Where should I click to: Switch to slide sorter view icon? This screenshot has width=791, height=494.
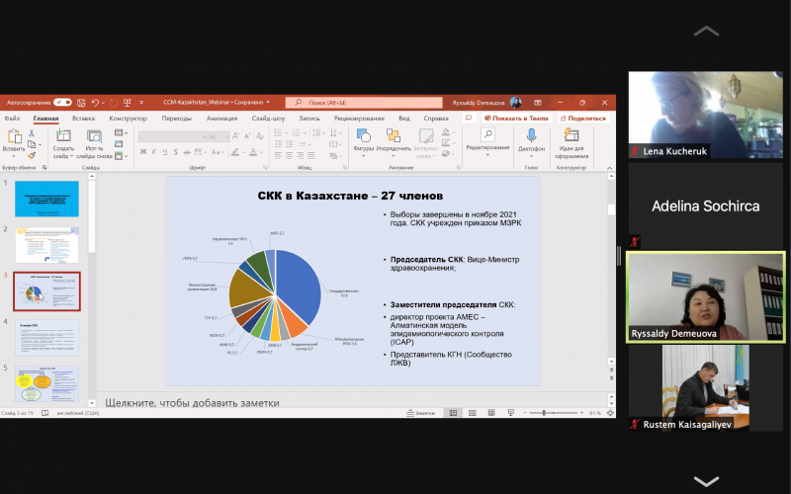[x=472, y=412]
